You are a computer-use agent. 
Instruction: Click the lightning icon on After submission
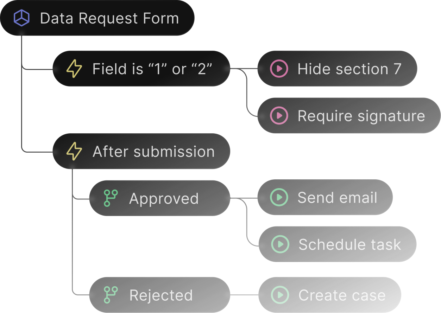[74, 152]
